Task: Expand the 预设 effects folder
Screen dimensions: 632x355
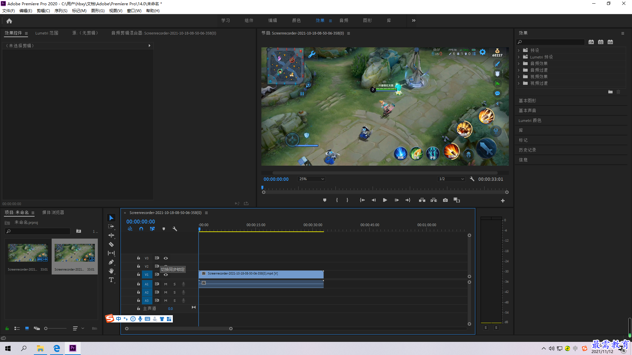Action: 519,50
